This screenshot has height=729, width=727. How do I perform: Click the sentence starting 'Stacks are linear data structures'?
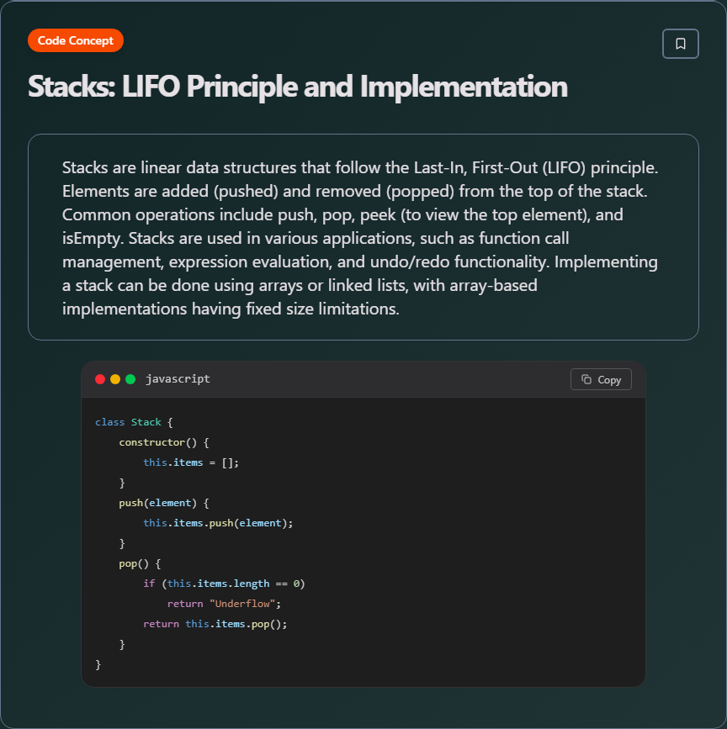point(360,168)
